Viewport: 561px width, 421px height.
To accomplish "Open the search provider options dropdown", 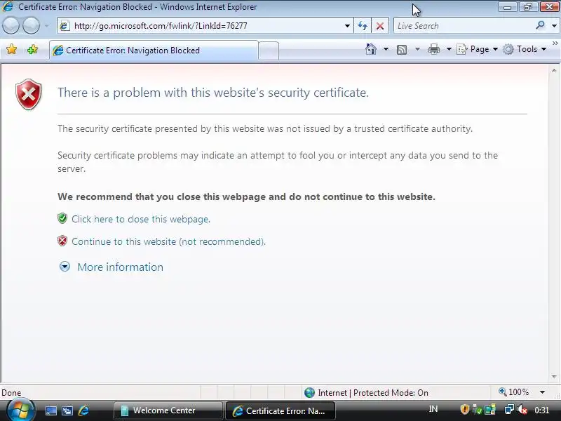I will pyautogui.click(x=554, y=26).
